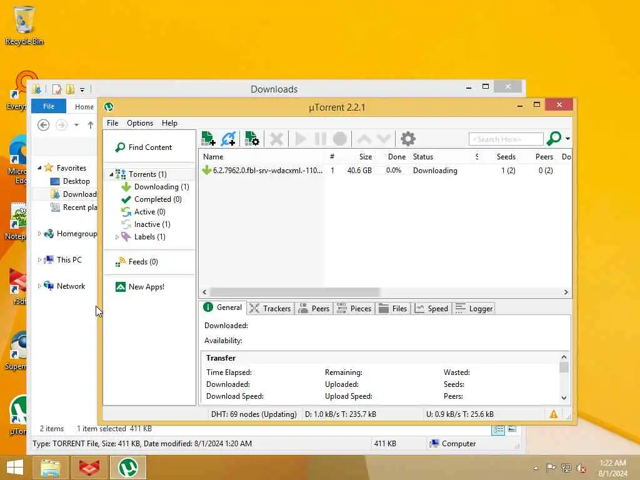Click Up arrow in Downloads window
The image size is (640, 480).
pyautogui.click(x=90, y=125)
